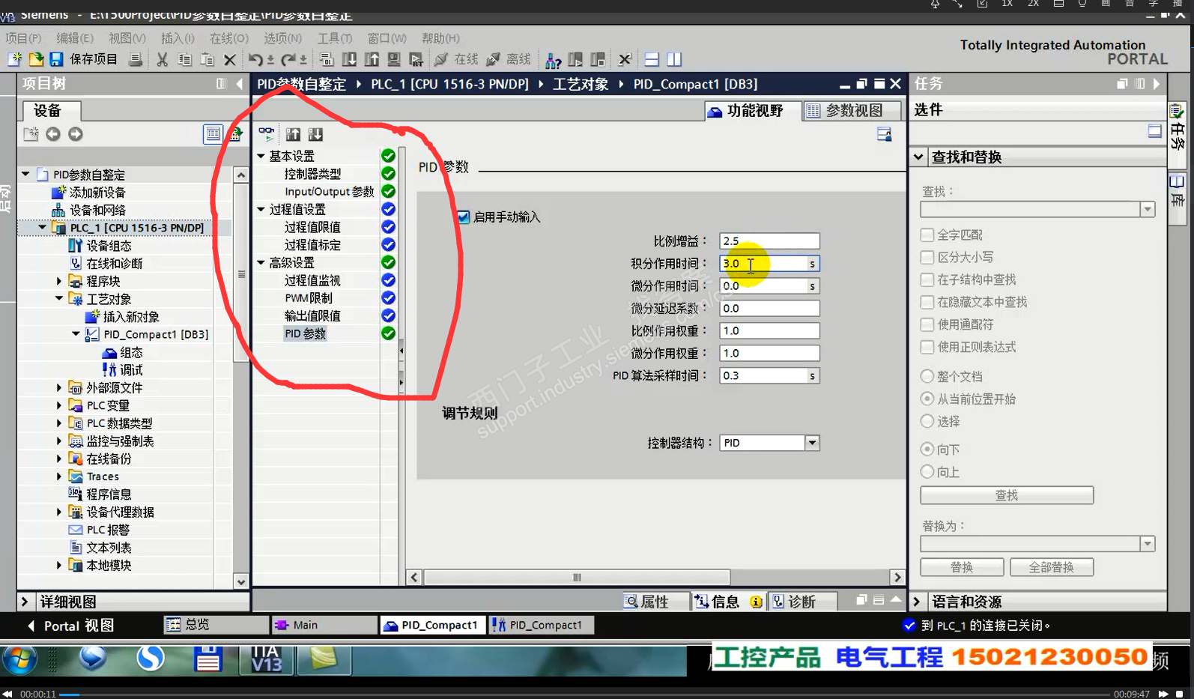Collapse the 高级设置 section
Screen dimensions: 1194x699
pyautogui.click(x=261, y=263)
